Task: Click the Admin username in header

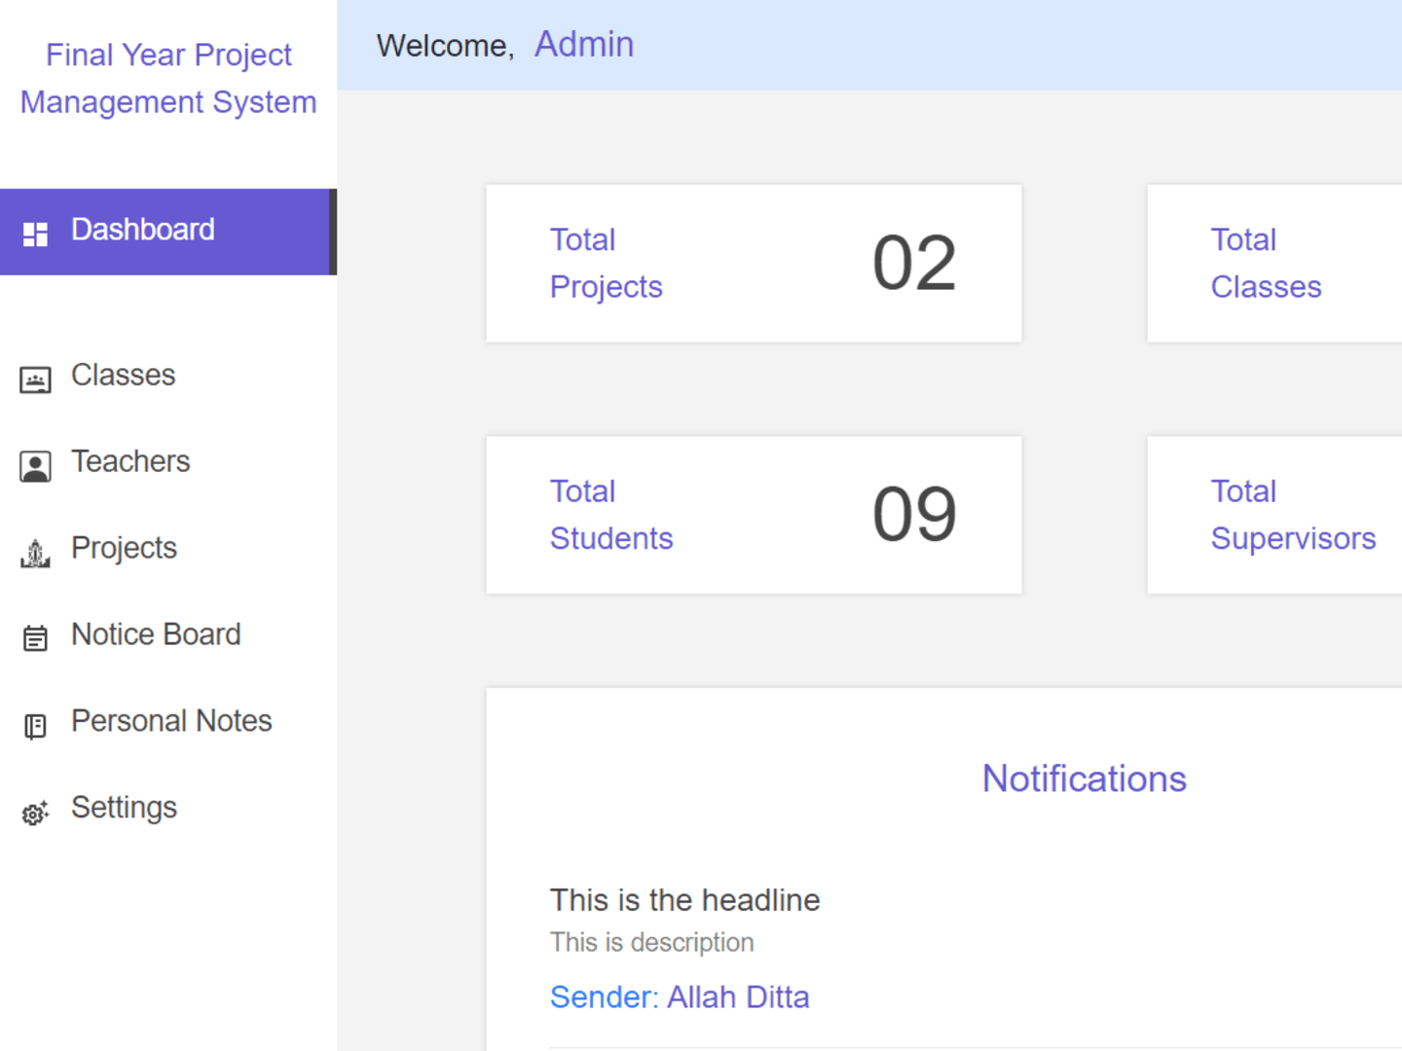Action: tap(584, 45)
